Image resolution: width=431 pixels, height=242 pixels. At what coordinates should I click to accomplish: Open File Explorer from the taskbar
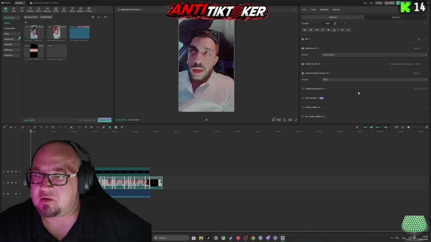coord(201,238)
